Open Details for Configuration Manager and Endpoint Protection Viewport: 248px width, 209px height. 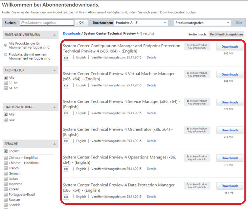pos(151,57)
